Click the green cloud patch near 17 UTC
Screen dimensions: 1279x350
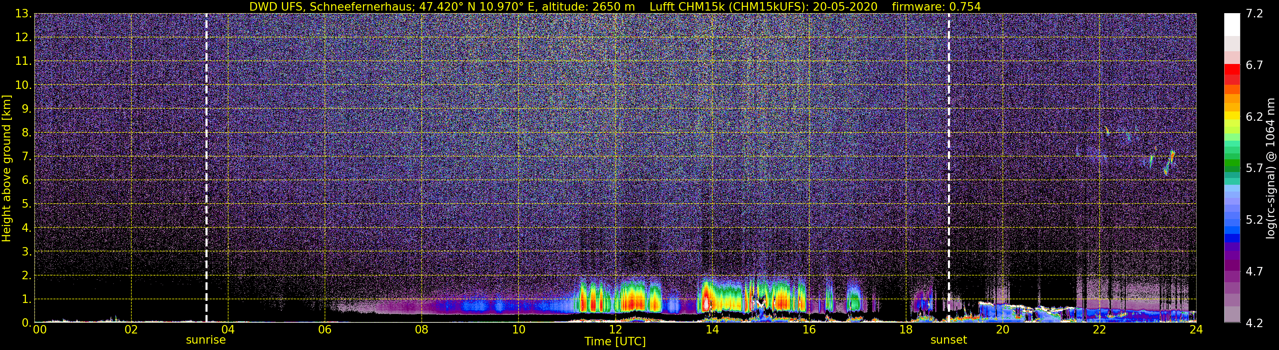[855, 300]
